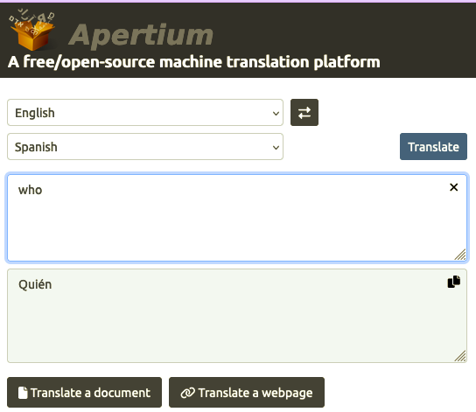The image size is (476, 412).
Task: Open Translate a webpage
Action: pos(247,392)
